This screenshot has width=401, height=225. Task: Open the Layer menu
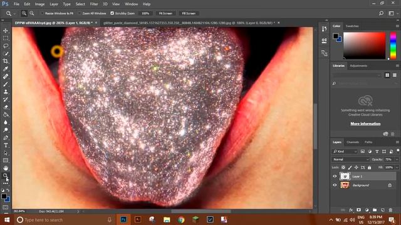click(54, 4)
